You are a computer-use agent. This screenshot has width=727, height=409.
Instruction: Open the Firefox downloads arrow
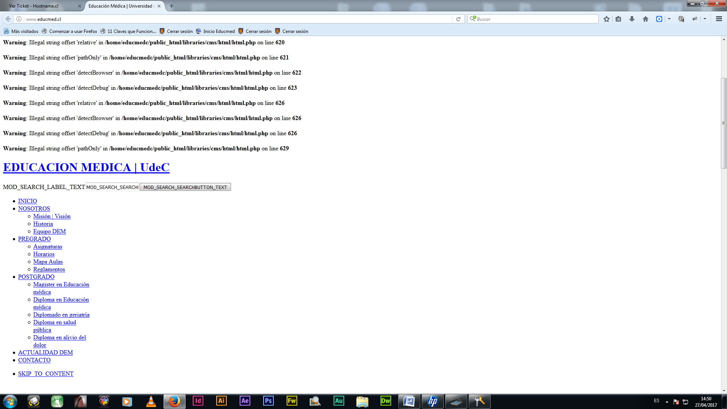click(632, 19)
